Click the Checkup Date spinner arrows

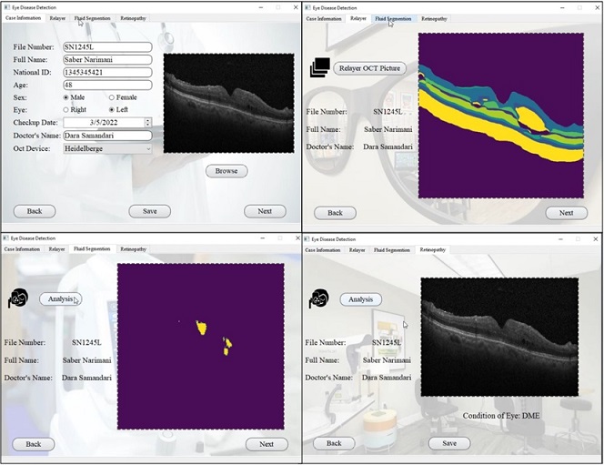[x=147, y=122]
